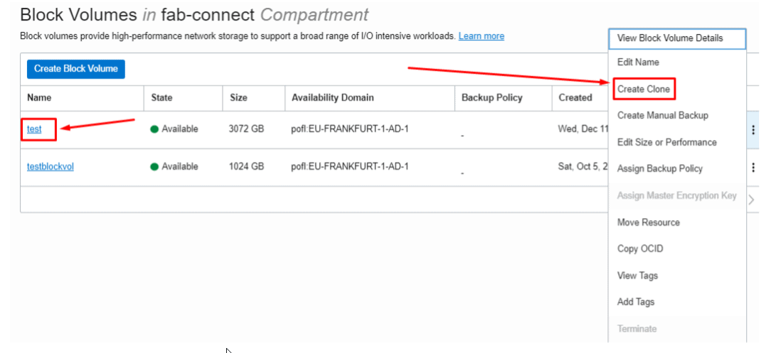This screenshot has width=776, height=353.
Task: Open Edit Size or Performance
Action: [x=666, y=142]
